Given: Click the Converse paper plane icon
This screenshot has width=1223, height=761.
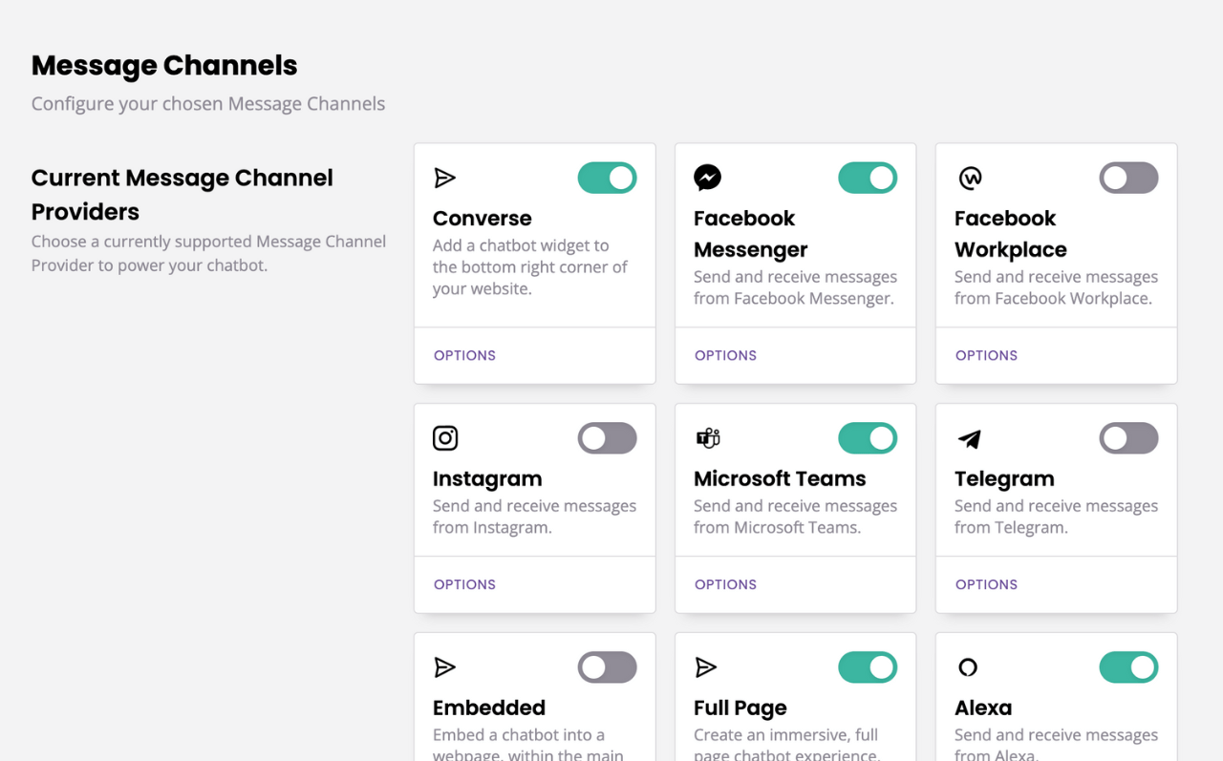Looking at the screenshot, I should [445, 177].
